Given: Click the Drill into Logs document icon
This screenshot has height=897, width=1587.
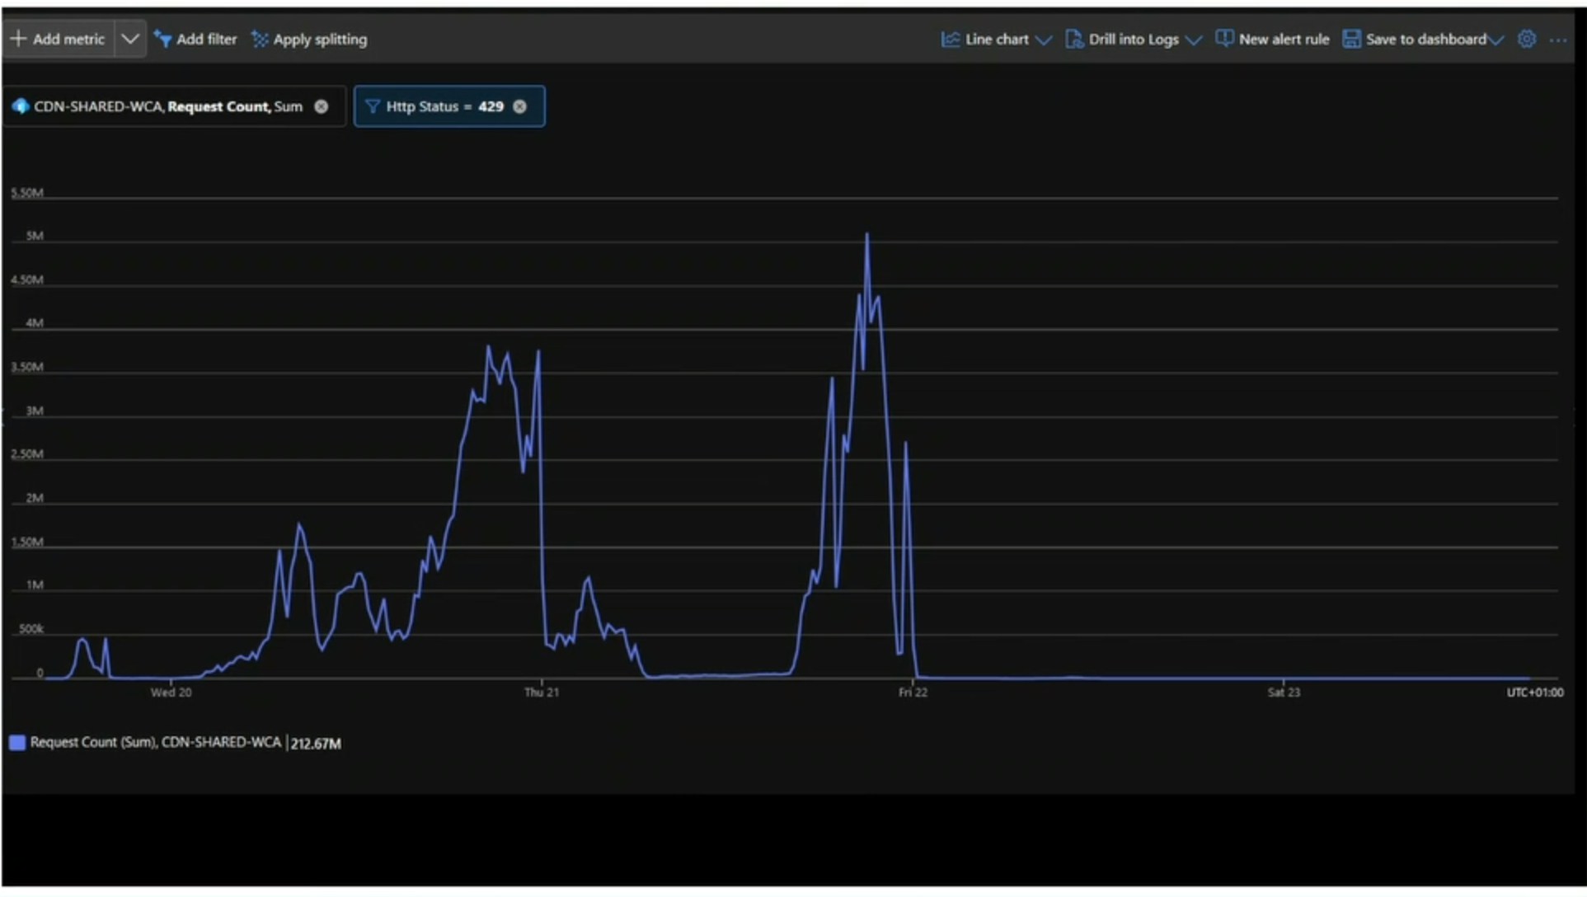Looking at the screenshot, I should (x=1073, y=39).
